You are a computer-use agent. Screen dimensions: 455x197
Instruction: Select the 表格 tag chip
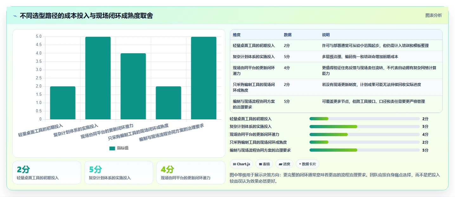click(x=264, y=164)
